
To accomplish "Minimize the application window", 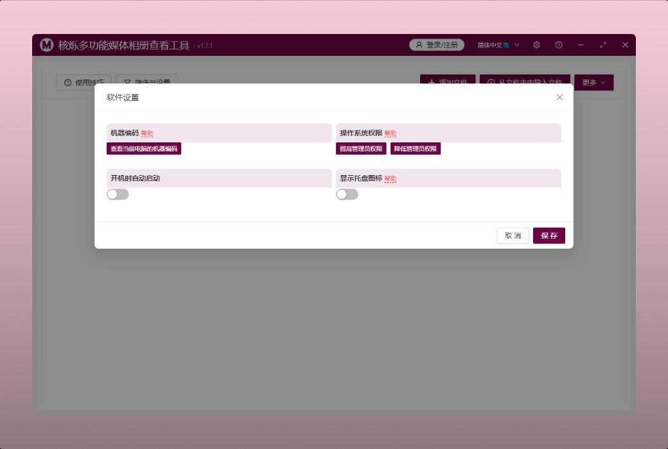I will pos(581,45).
